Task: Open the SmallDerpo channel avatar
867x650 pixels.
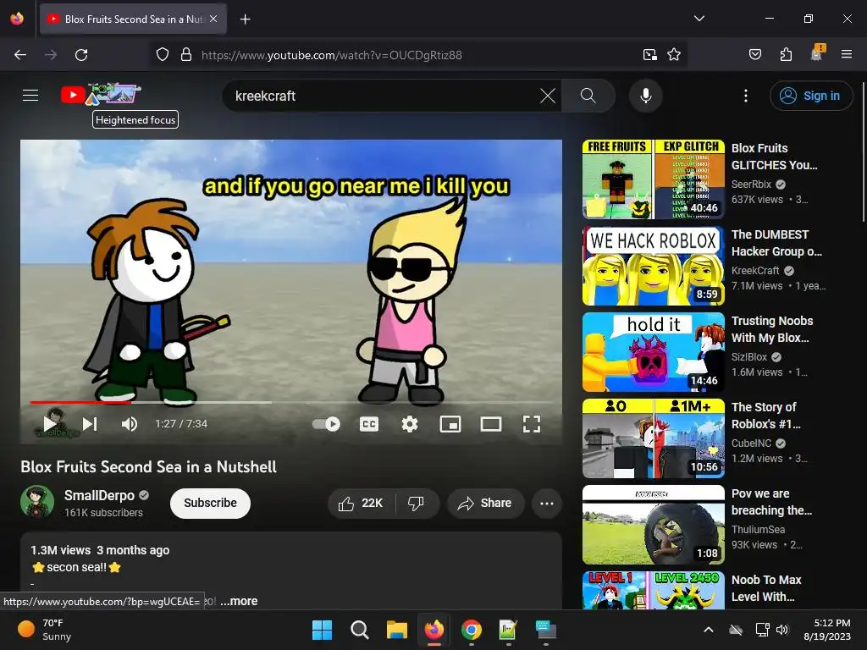Action: pyautogui.click(x=37, y=502)
